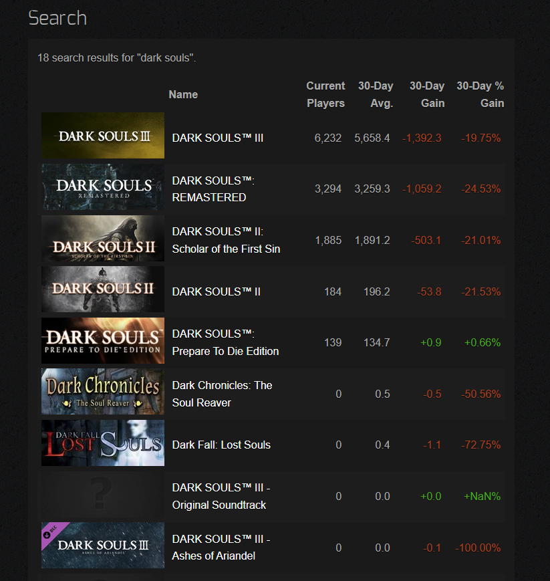Click the -1.1 gain value
550x581 pixels.
(432, 445)
